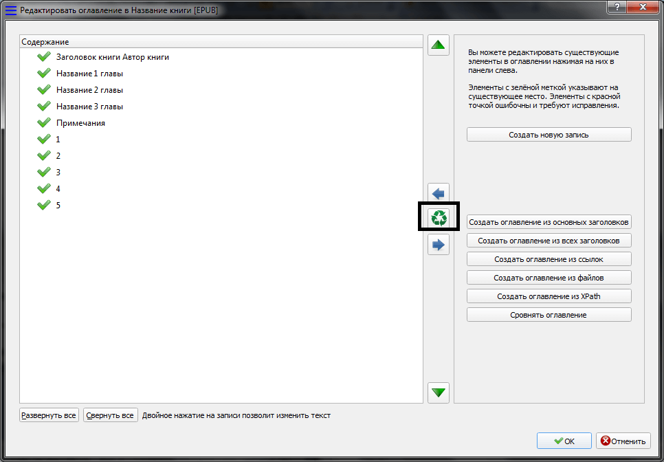
Task: Click the Свернуть все button
Action: 111,415
